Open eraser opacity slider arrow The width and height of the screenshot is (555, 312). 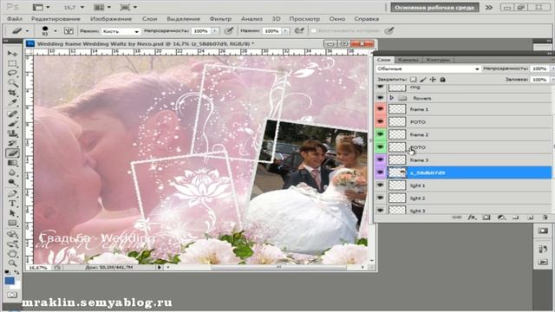click(x=214, y=31)
